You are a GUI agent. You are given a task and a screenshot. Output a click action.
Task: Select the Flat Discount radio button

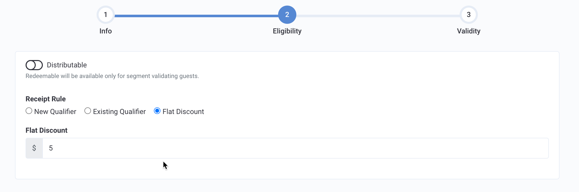(157, 111)
